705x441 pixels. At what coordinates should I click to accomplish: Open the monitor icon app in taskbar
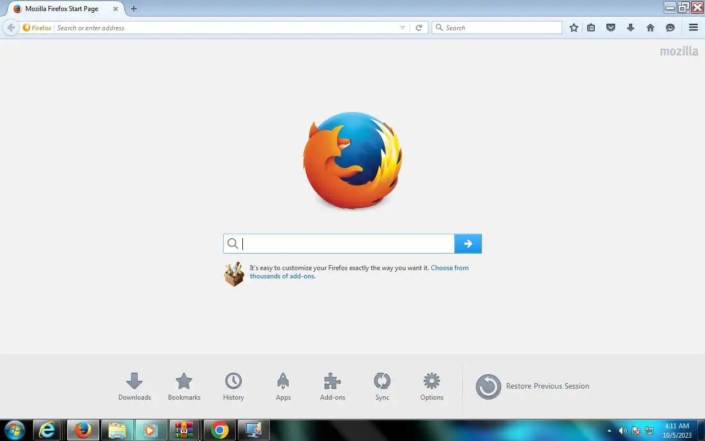(254, 430)
